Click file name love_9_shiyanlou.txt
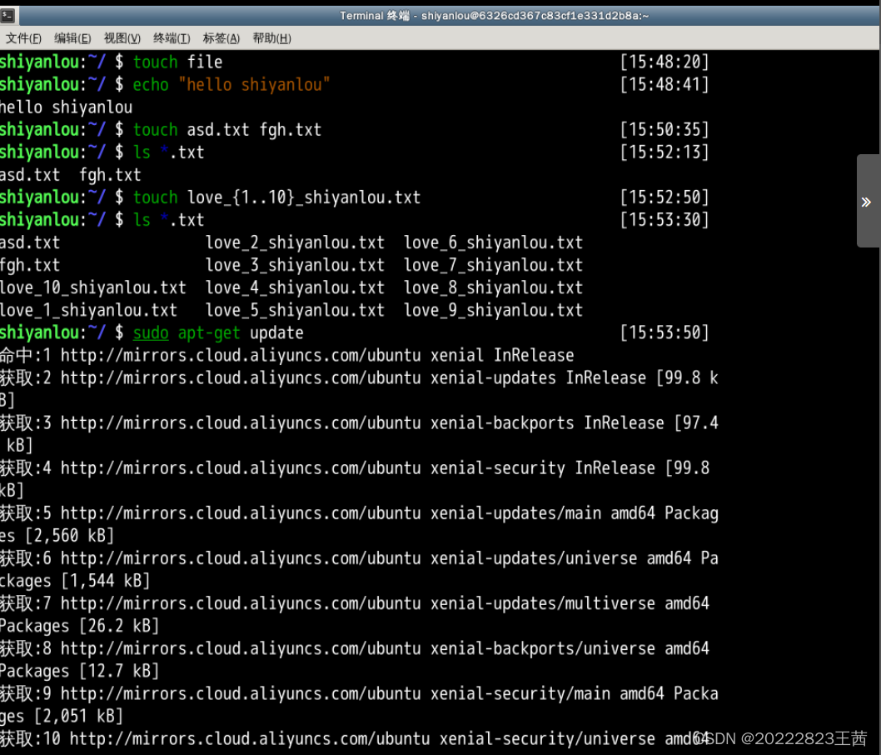The height and width of the screenshot is (755, 881). pos(493,310)
